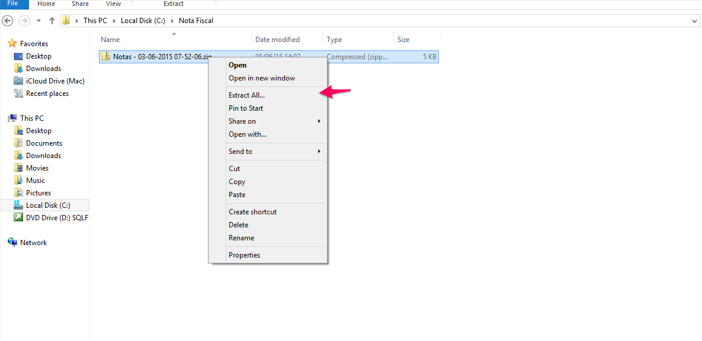Click Local Disk (C:) in address breadcrumb
Viewport: 702px width, 341px height.
[142, 21]
